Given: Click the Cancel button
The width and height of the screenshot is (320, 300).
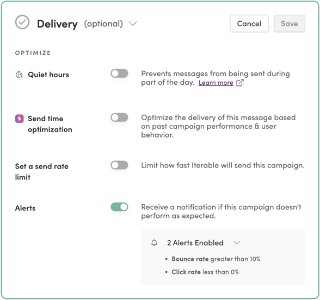Looking at the screenshot, I should (x=249, y=23).
